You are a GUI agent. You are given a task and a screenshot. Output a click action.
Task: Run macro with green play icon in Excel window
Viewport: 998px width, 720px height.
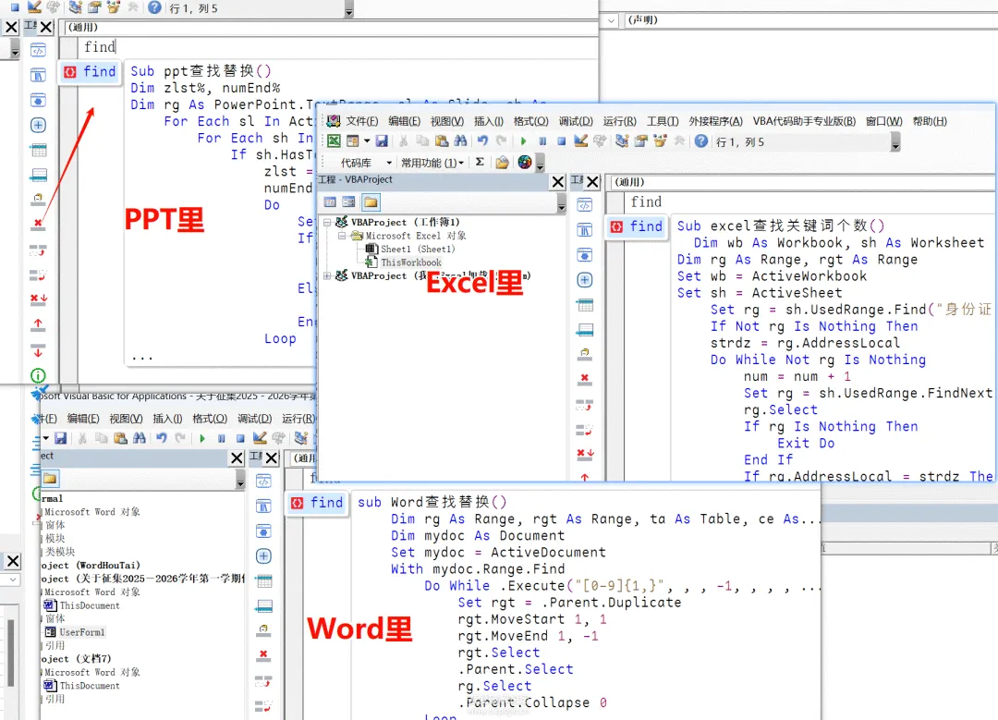[x=523, y=141]
